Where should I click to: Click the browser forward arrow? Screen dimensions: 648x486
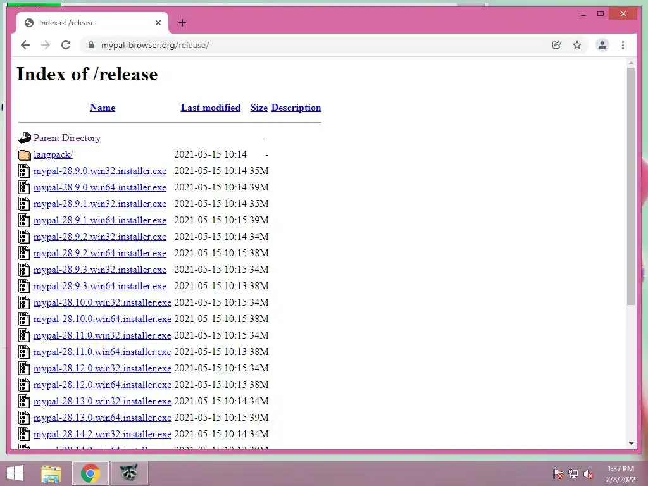[46, 45]
